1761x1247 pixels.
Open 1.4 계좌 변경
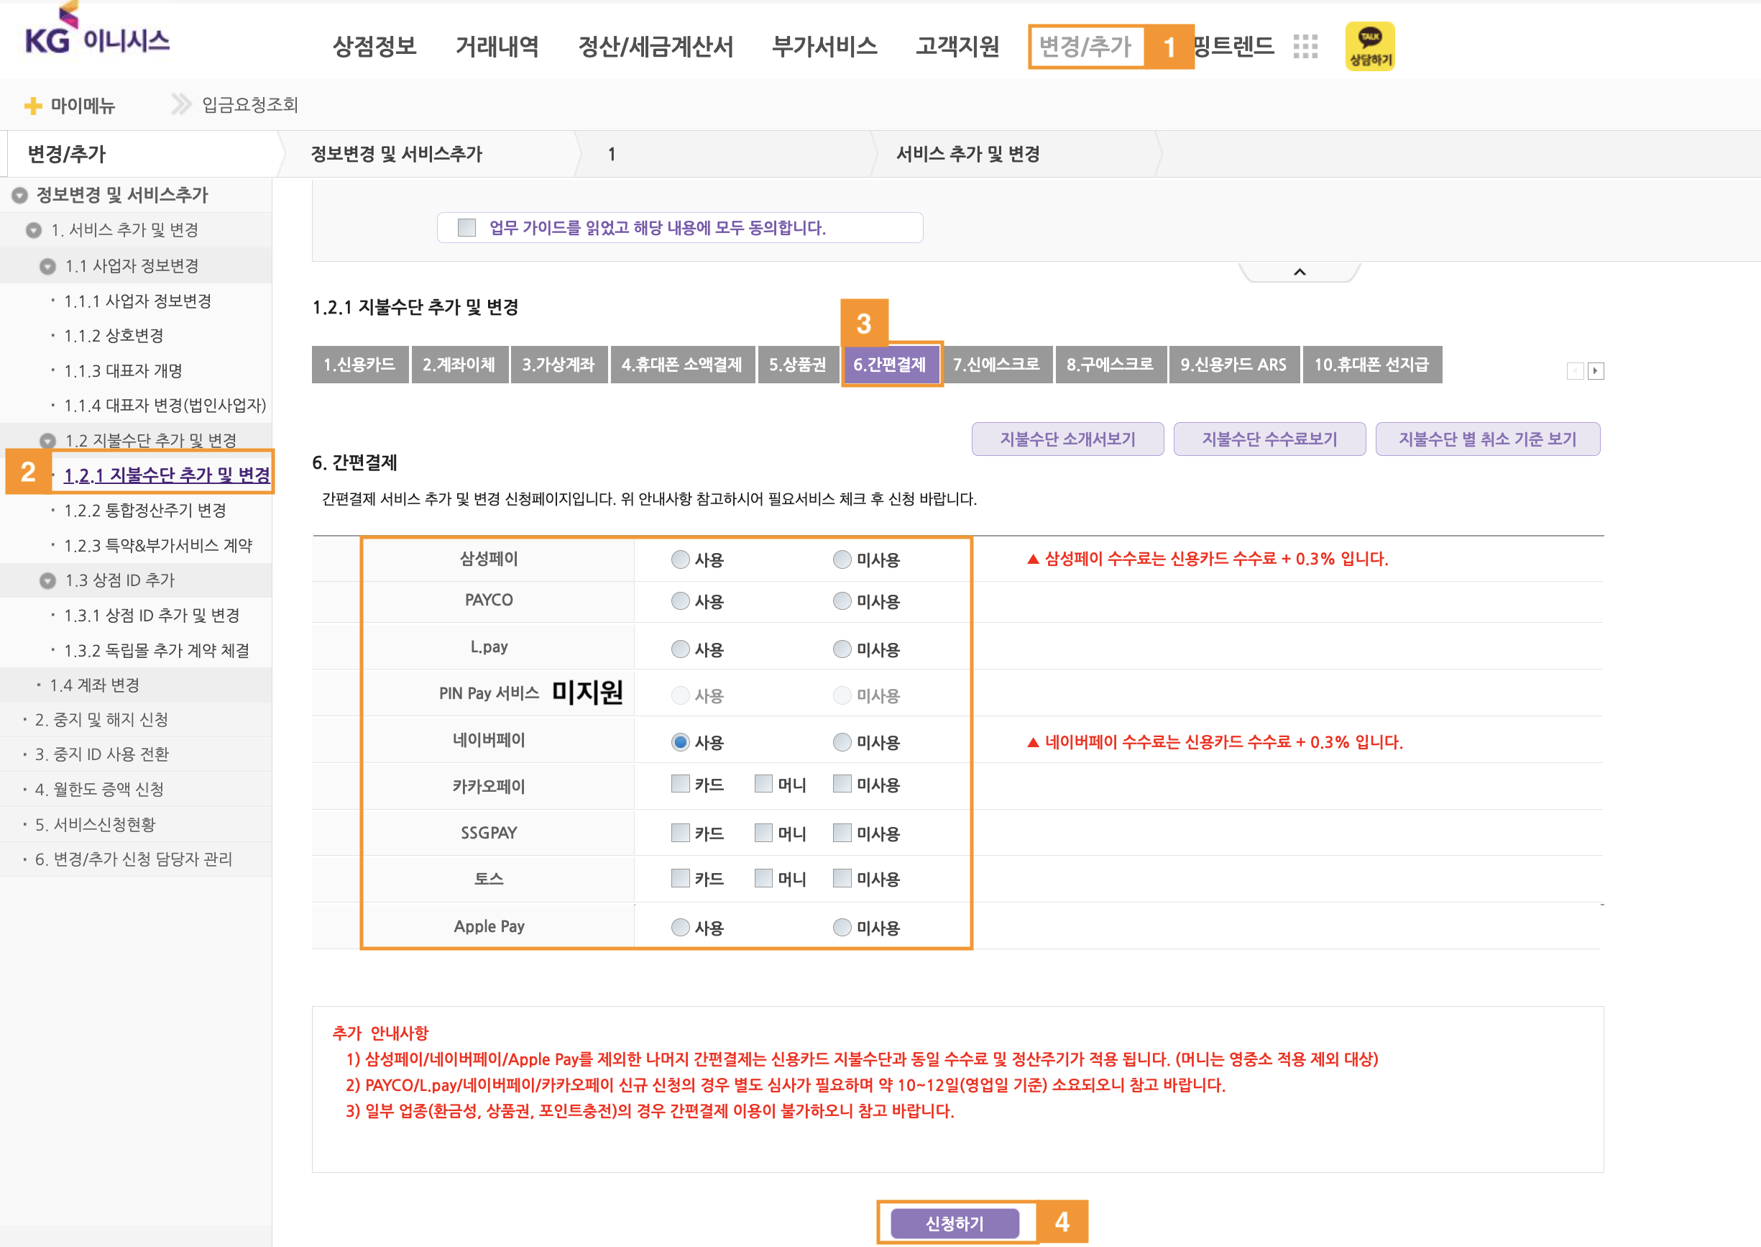[94, 685]
